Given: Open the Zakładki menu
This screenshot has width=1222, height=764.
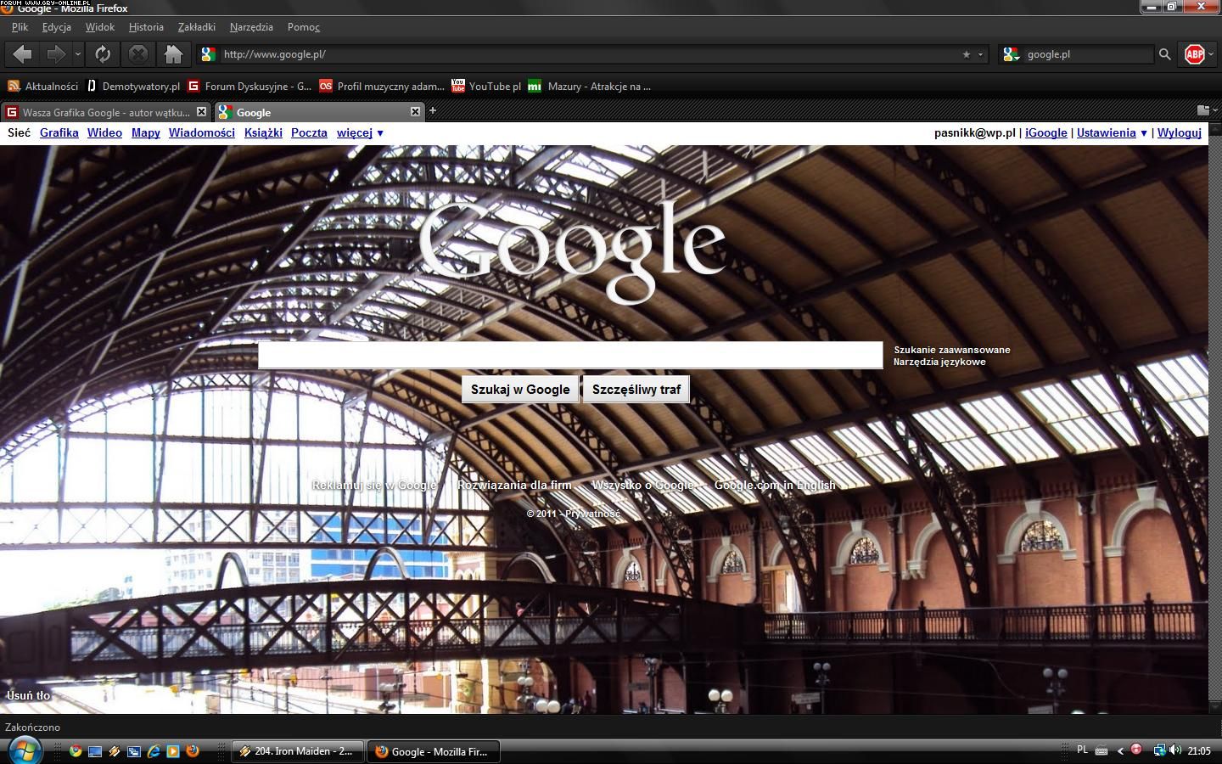Looking at the screenshot, I should point(196,27).
